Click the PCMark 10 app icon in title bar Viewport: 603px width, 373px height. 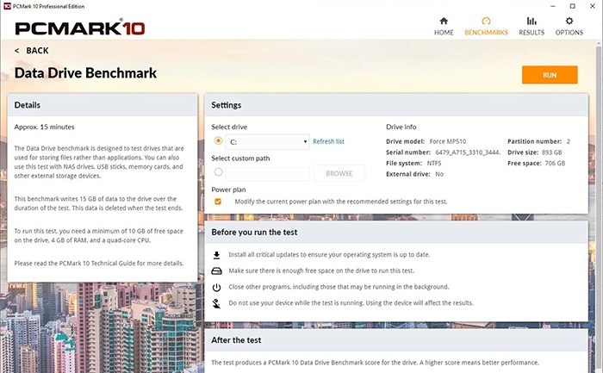pyautogui.click(x=7, y=6)
